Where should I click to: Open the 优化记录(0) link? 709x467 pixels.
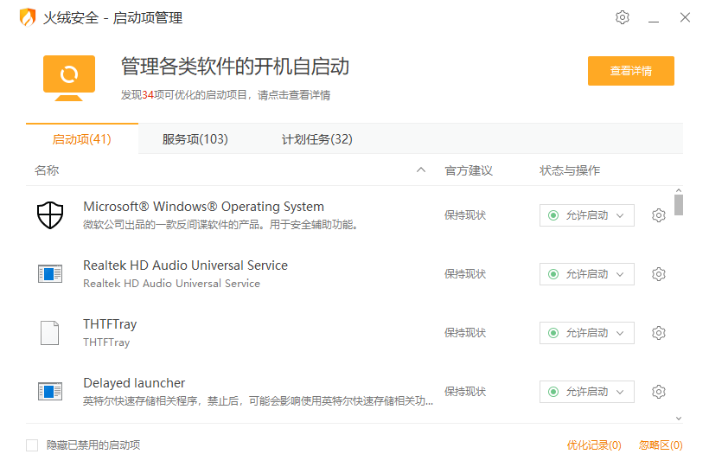tap(594, 445)
